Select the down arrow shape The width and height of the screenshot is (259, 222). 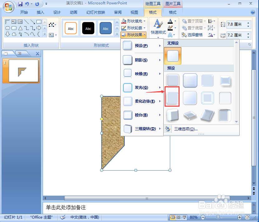click(7, 34)
